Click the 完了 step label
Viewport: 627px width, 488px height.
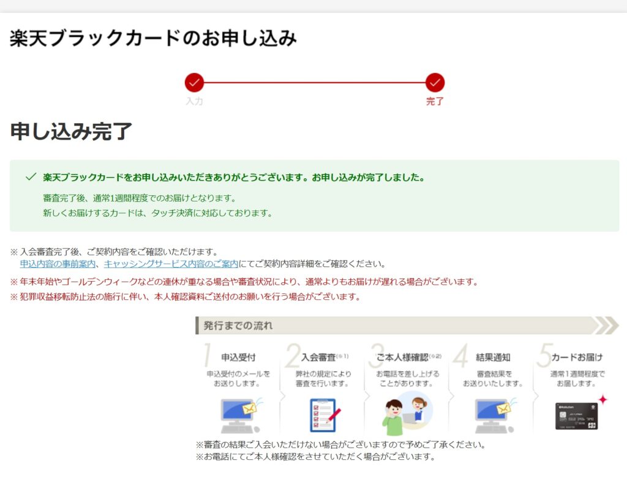coord(435,101)
